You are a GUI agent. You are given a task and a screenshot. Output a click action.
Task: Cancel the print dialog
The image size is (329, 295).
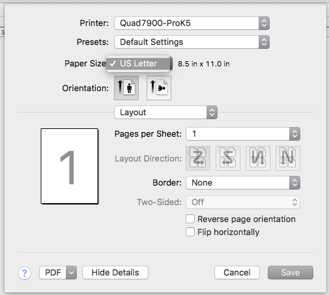(237, 272)
